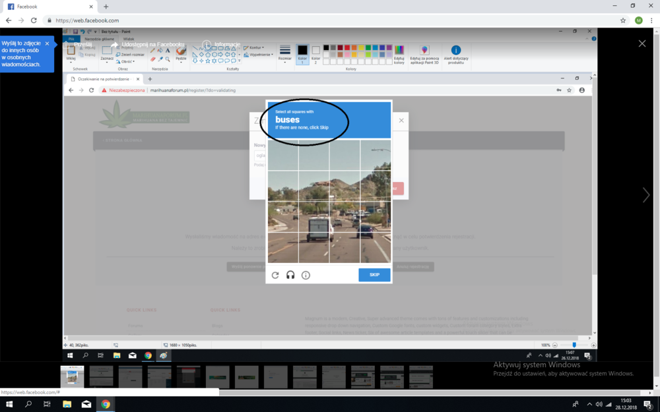Reload the page in Chrome

[34, 20]
